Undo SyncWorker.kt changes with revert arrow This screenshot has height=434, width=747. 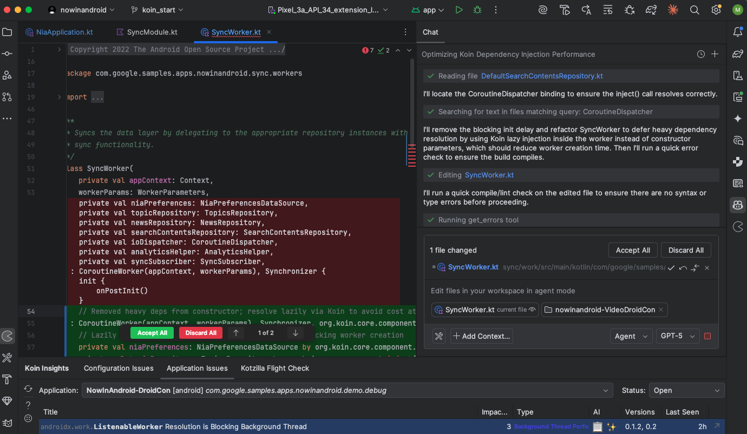(x=683, y=267)
